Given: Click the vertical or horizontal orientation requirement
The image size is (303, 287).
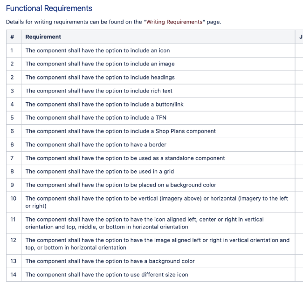Looking at the screenshot, I should click(157, 202).
